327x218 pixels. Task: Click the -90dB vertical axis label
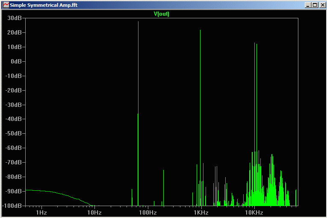point(14,191)
